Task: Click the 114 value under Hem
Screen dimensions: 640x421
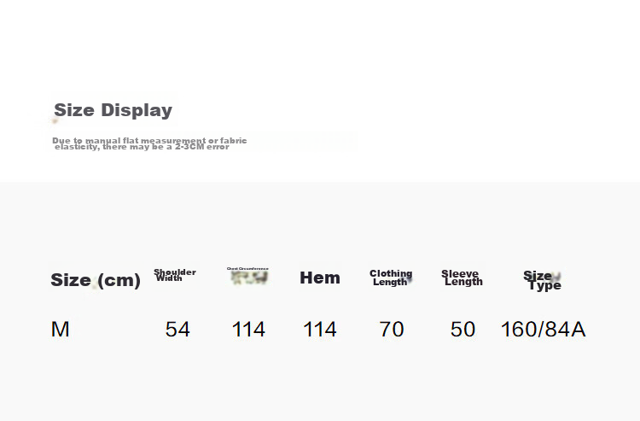Action: 320,329
